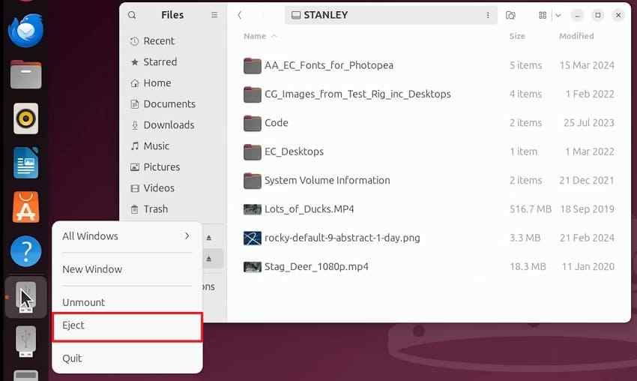Go back with the left arrow

tap(240, 15)
